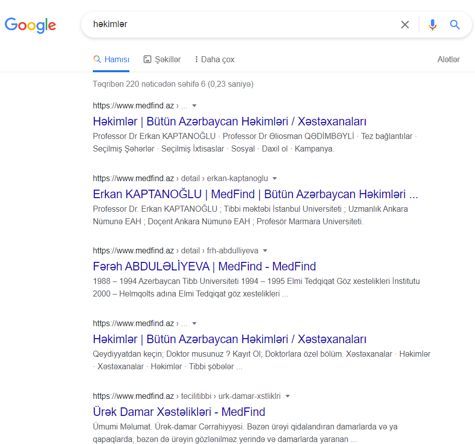Click the Şəkillər image icon

pyautogui.click(x=147, y=59)
